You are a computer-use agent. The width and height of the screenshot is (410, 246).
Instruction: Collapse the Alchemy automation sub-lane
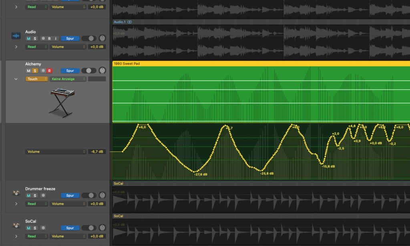tap(16, 79)
